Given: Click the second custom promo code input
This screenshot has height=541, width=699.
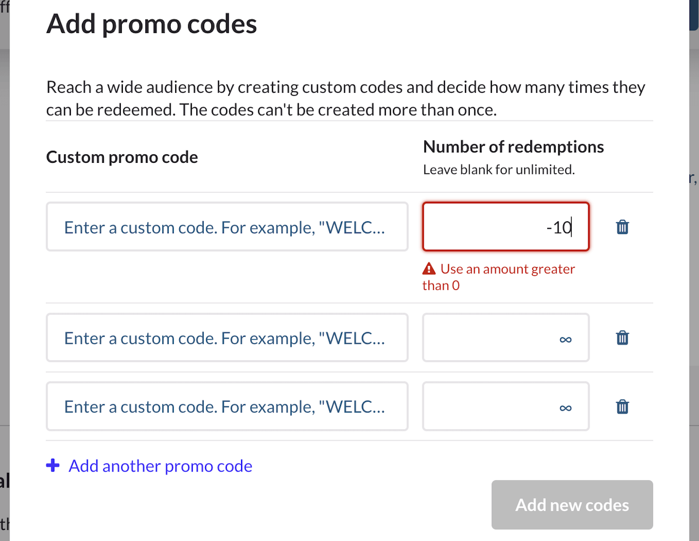Looking at the screenshot, I should tap(227, 338).
